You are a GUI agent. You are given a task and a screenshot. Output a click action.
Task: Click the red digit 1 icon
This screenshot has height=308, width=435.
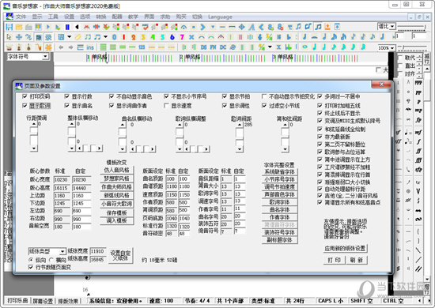click(123, 37)
